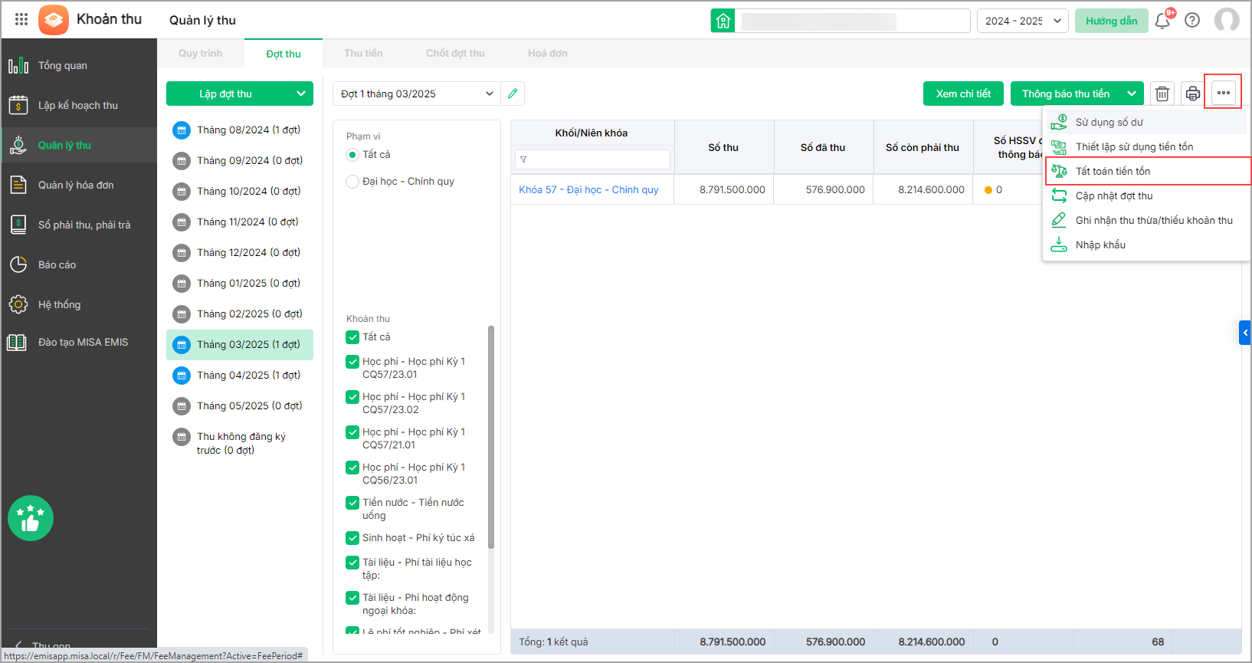This screenshot has height=663, width=1252.
Task: Click the green home icon
Action: (x=723, y=21)
